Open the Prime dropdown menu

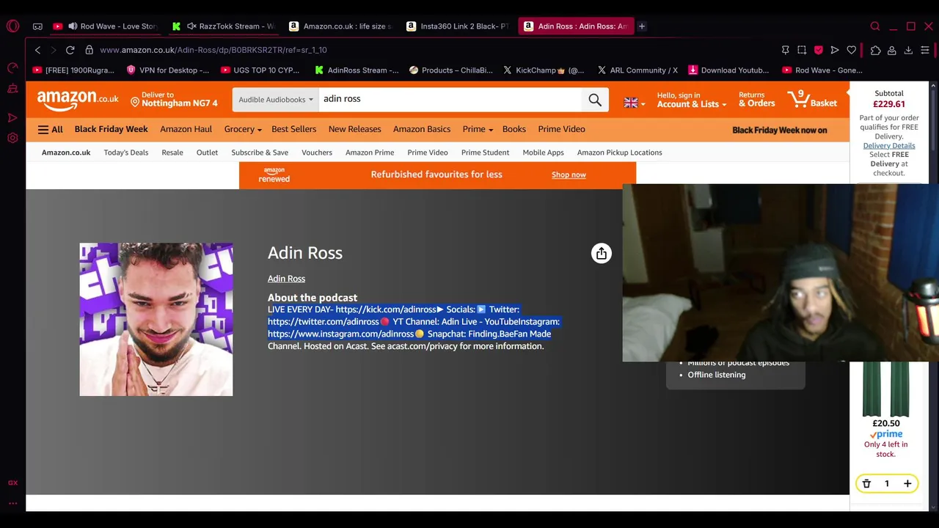coord(478,129)
